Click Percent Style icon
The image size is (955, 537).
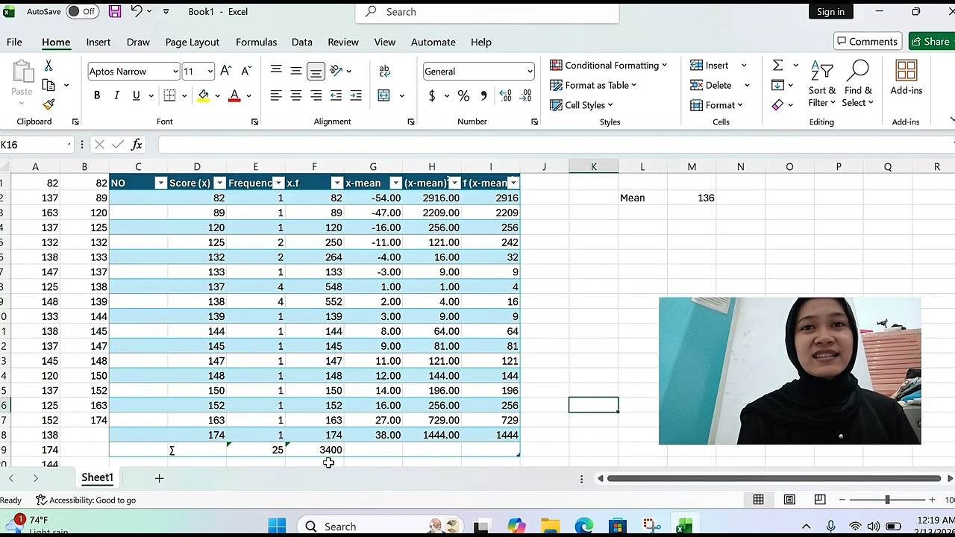coord(463,95)
